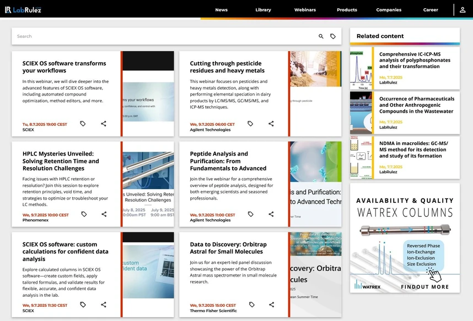Open NDMA in macrolides related article
Screen dimensions: 473x321
click(413, 149)
